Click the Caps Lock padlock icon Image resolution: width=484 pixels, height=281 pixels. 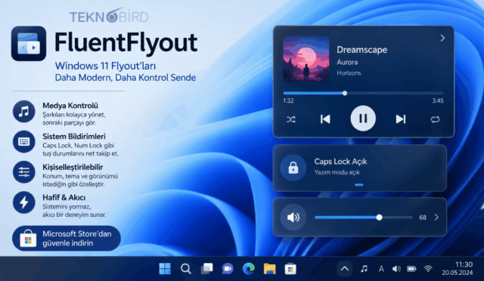pyautogui.click(x=293, y=168)
